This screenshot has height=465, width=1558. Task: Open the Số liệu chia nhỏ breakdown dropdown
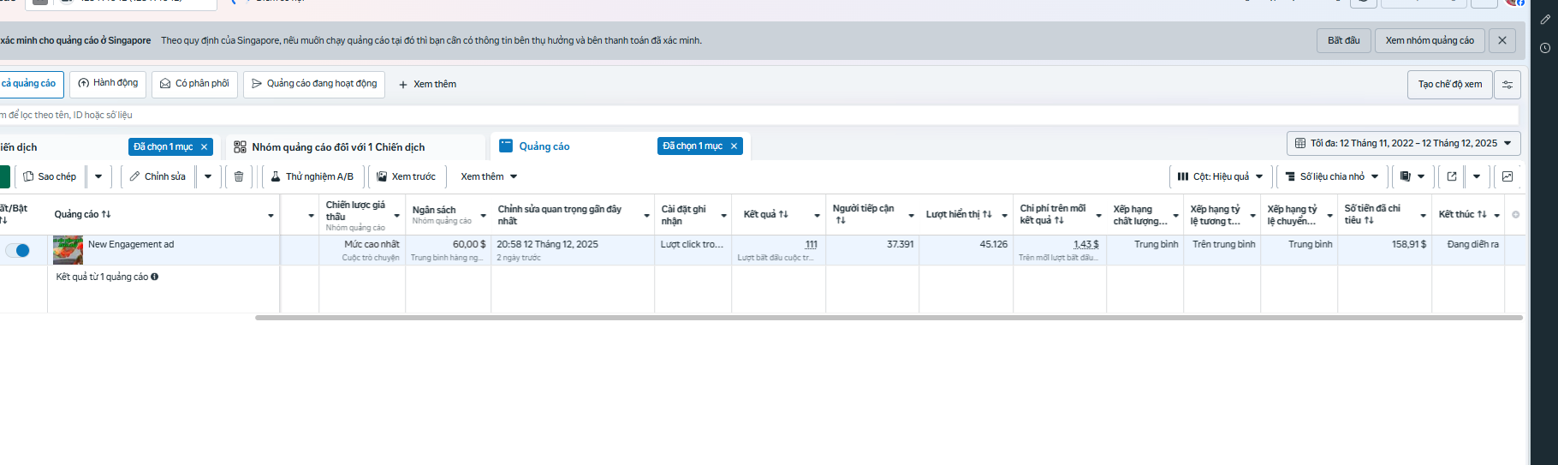(x=1332, y=176)
